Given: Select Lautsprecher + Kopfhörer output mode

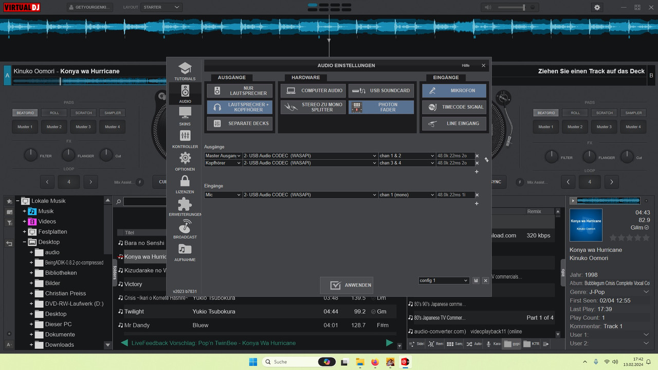Looking at the screenshot, I should pyautogui.click(x=240, y=107).
